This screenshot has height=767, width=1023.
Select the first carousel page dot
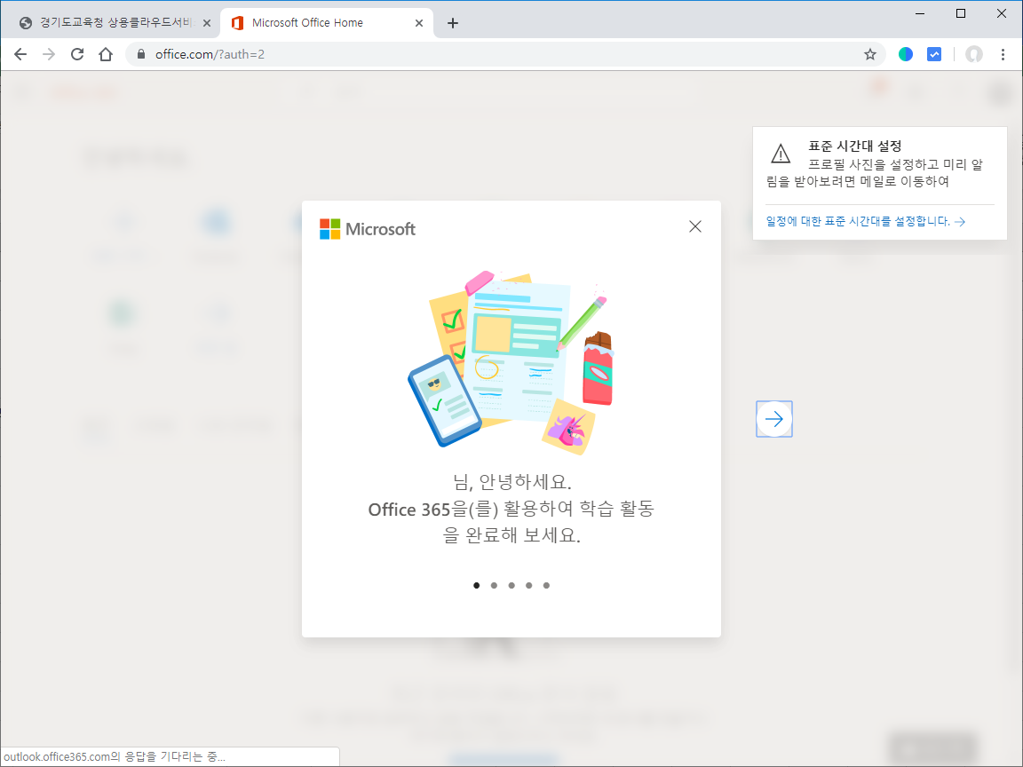coord(476,585)
